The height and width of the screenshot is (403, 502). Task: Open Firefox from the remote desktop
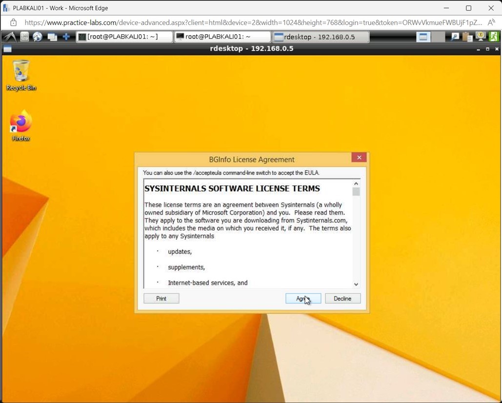tap(20, 121)
